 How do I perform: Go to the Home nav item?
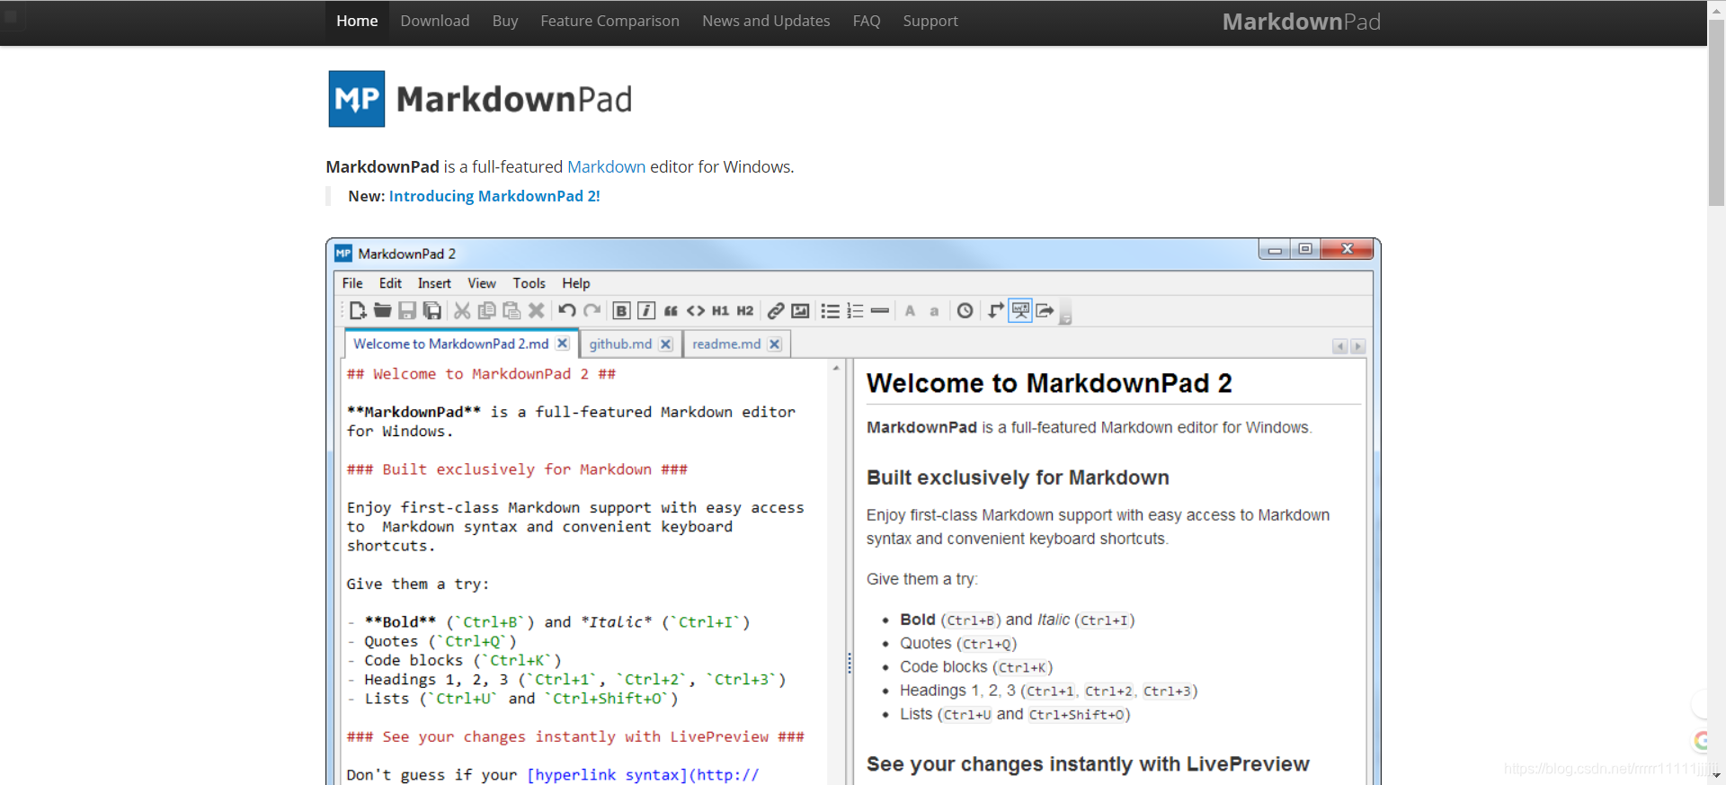click(x=357, y=21)
